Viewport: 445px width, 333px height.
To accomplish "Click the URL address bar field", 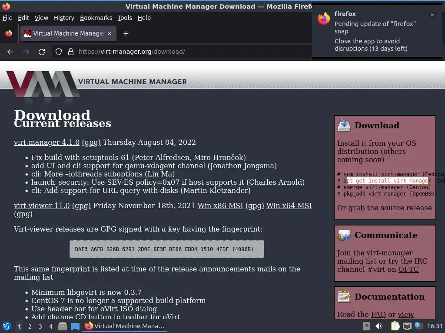I will click(182, 52).
